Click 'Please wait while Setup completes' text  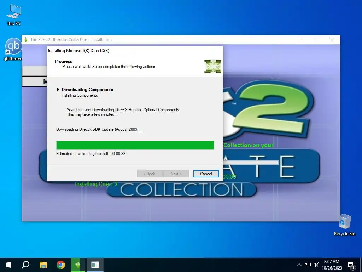[109, 67]
